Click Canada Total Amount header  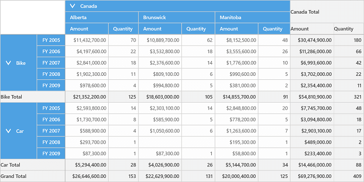point(312,29)
